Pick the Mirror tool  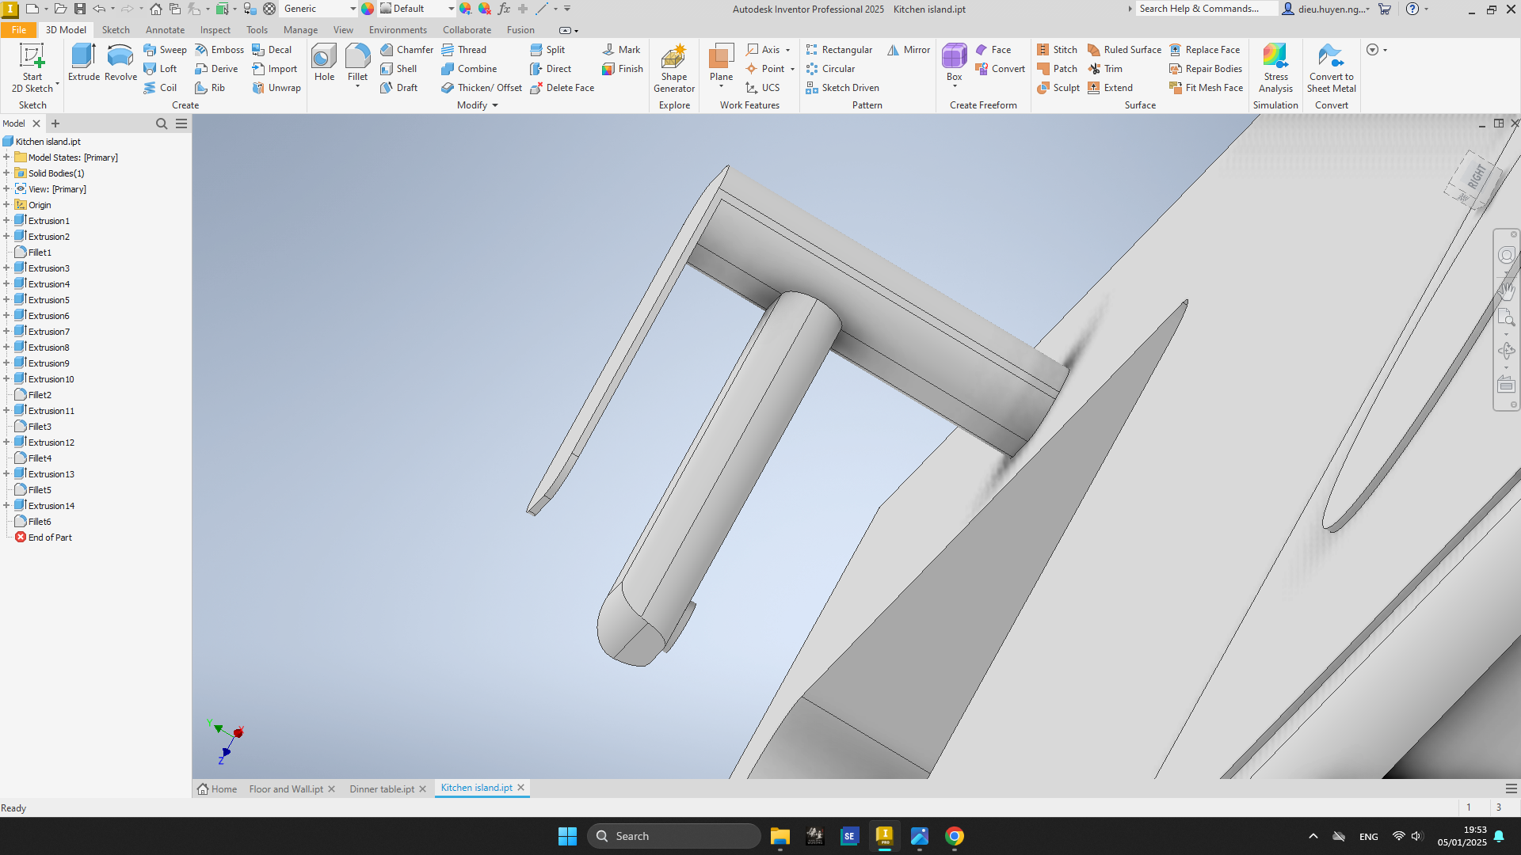(x=909, y=50)
